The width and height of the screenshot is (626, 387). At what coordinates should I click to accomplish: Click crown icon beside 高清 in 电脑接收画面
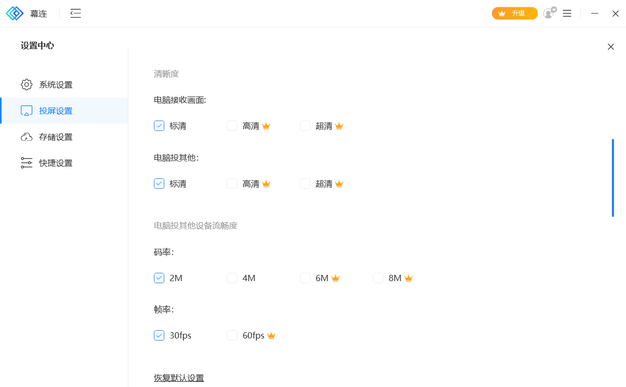click(x=266, y=126)
